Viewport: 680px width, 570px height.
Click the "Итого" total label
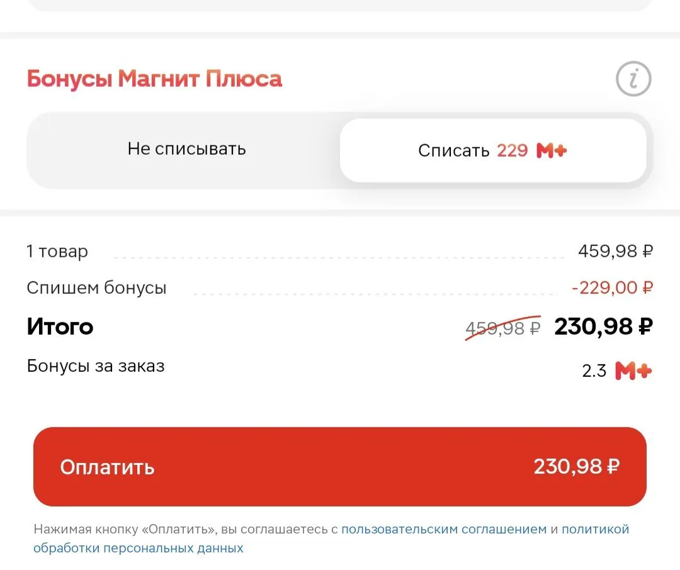[x=60, y=327]
